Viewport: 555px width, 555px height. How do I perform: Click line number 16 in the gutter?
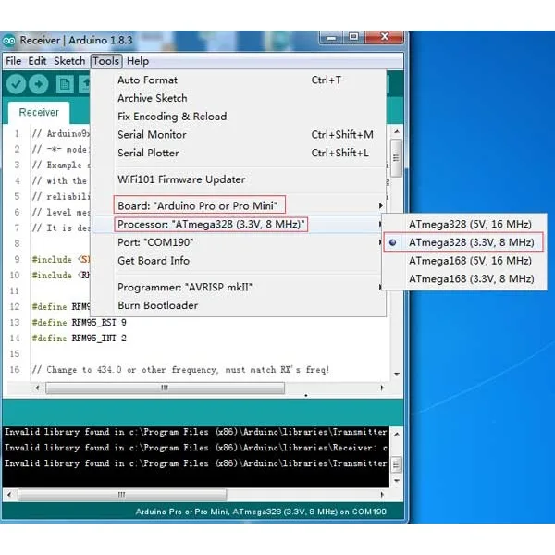(15, 370)
